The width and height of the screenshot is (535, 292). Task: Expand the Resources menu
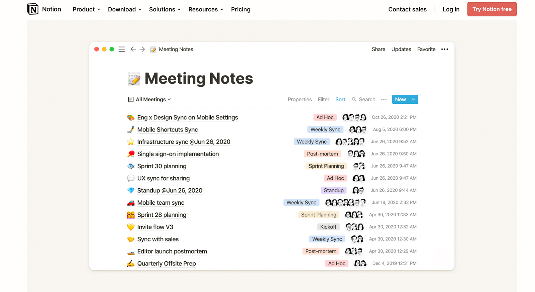pos(206,9)
